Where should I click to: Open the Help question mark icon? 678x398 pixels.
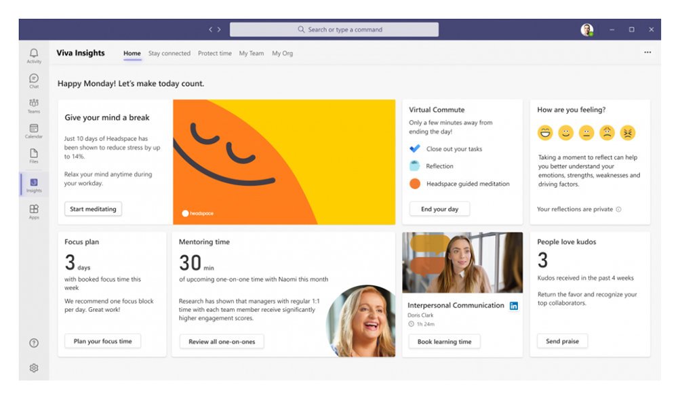[x=34, y=343]
